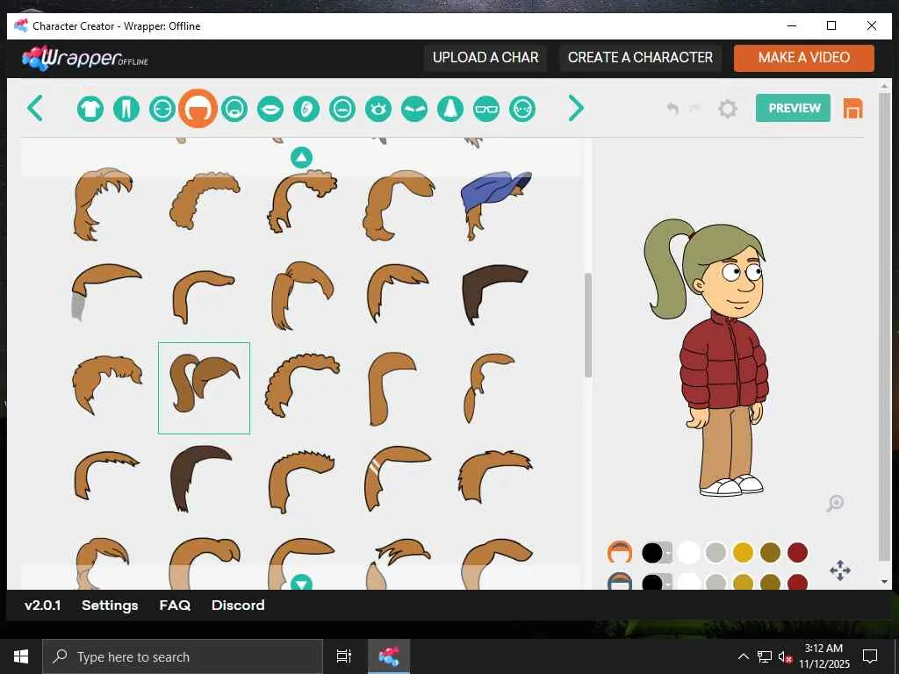
Task: Open the face shape category icon
Action: pos(162,108)
